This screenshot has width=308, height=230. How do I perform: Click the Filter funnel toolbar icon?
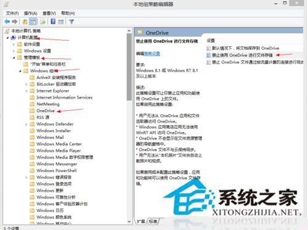[x=71, y=22]
